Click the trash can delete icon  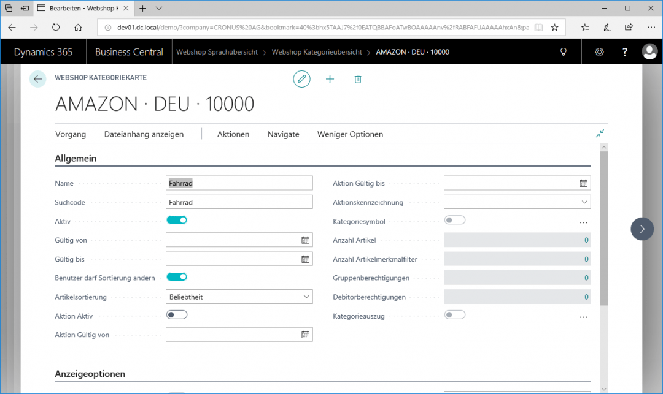358,79
